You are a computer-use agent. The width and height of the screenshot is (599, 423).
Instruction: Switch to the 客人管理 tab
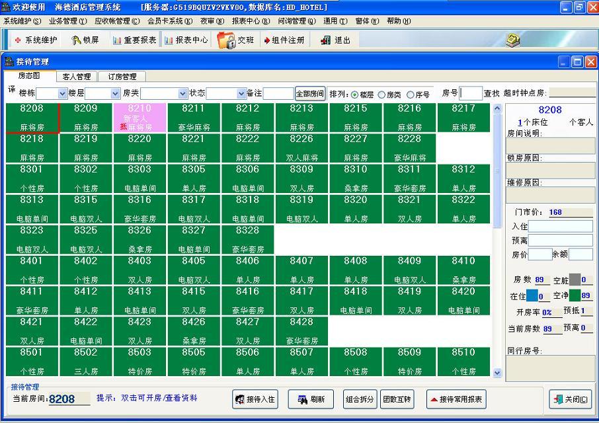[76, 77]
